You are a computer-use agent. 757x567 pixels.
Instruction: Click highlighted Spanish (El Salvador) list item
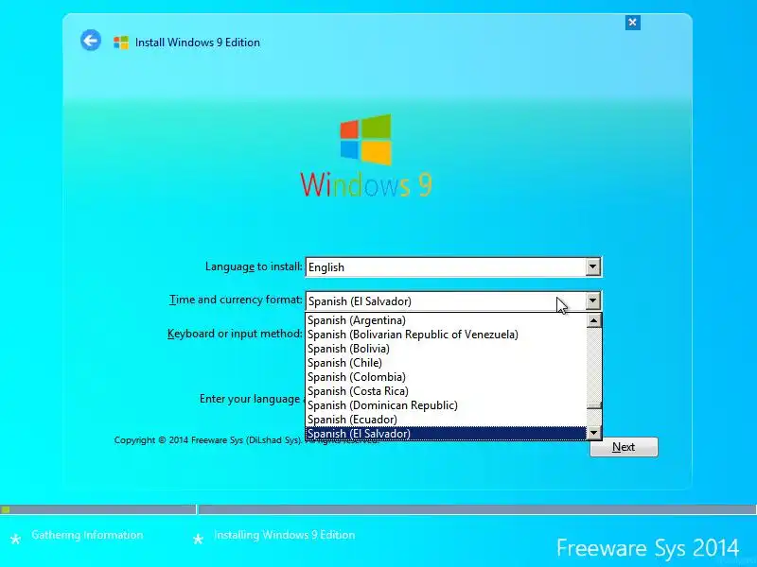pos(446,434)
